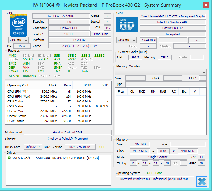
Task: Click the BIOS Version M74 Ver. 01.04 field
Action: click(80, 147)
